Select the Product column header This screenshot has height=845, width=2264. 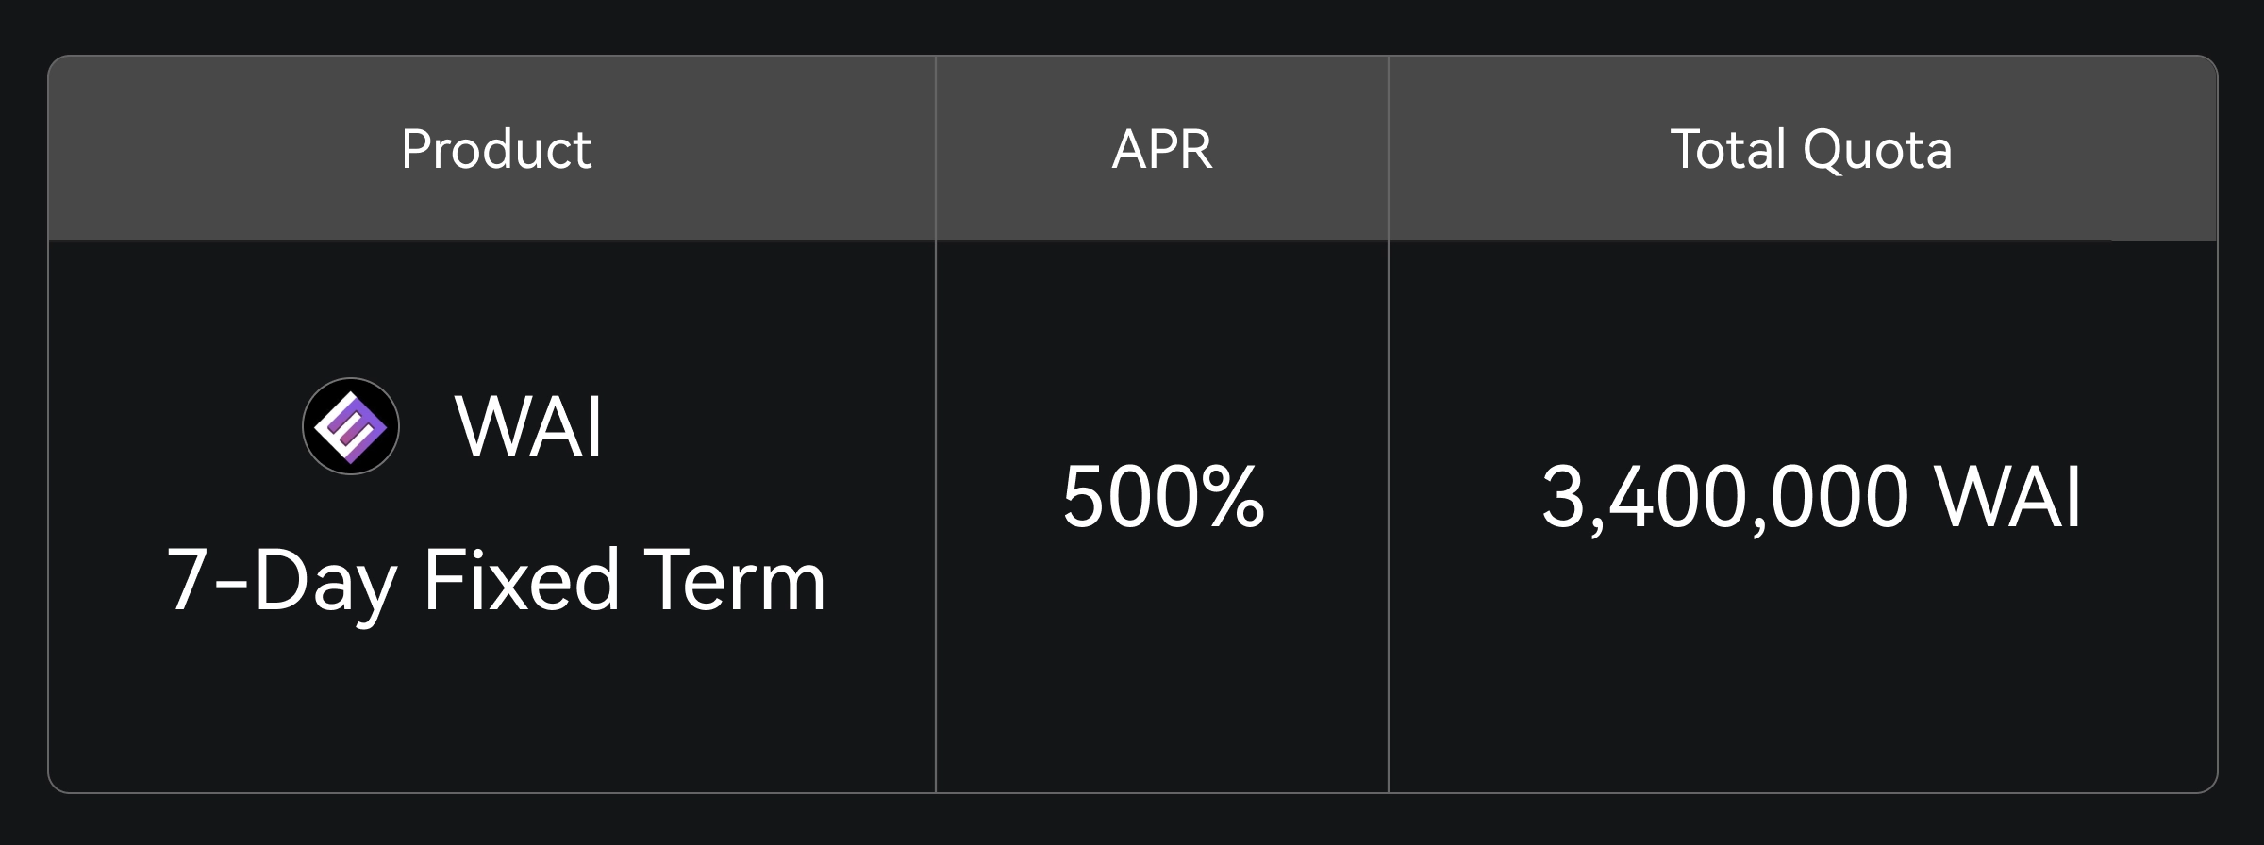(x=496, y=149)
